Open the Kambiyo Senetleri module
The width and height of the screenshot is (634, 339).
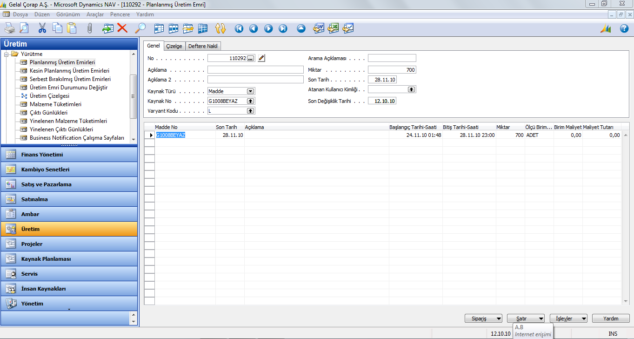click(x=69, y=169)
